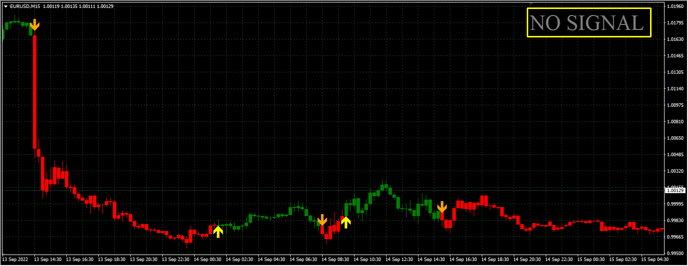This screenshot has width=688, height=266.
Task: Select the yellow buy arrow near 14 Sep 08:30
Action: click(x=345, y=222)
